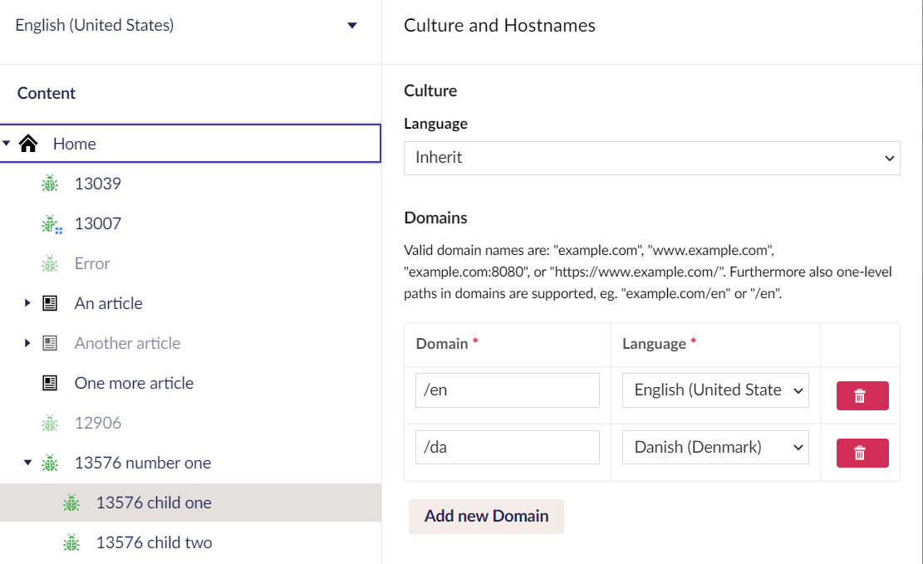Viewport: 923px width, 564px height.
Task: Open the One more article node
Action: pos(134,383)
